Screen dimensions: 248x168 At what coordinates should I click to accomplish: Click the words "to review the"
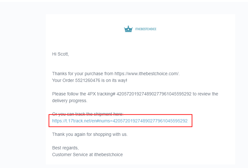point(205,94)
